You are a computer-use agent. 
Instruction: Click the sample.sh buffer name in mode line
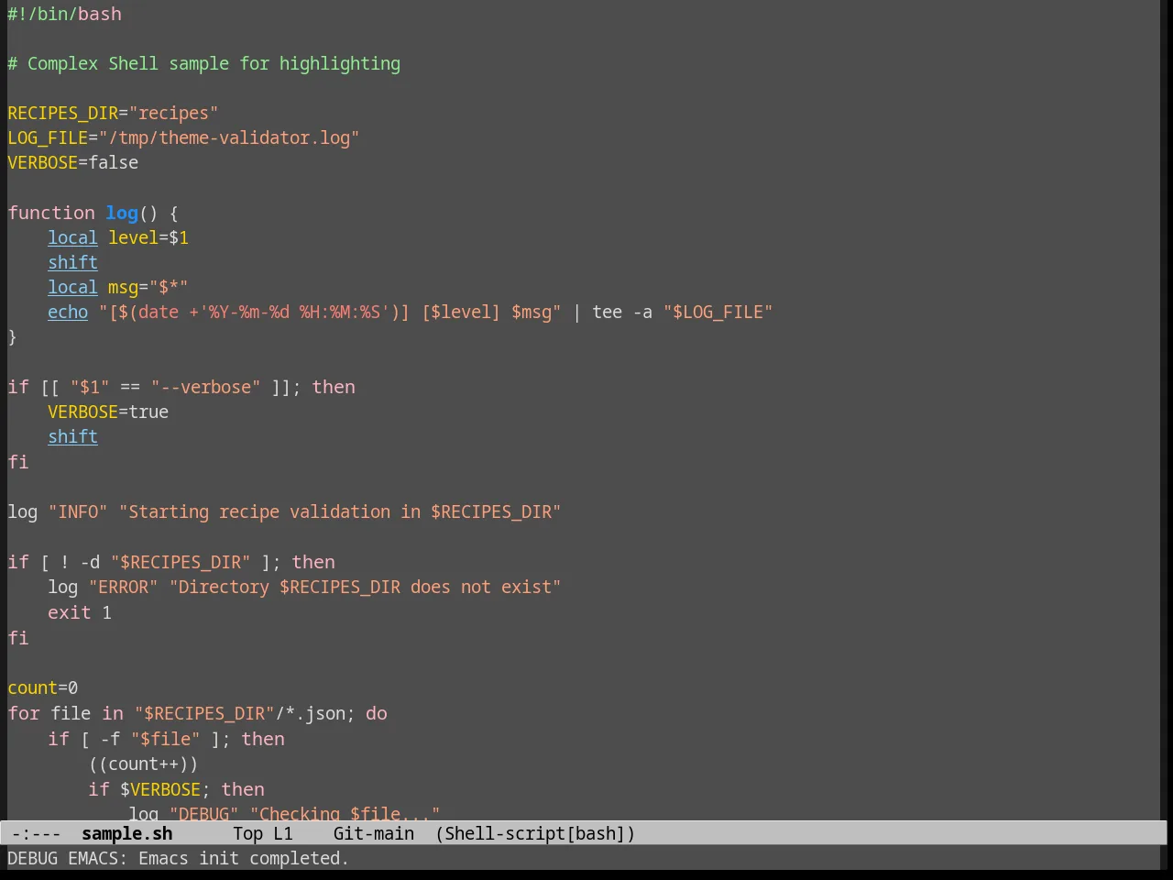(x=126, y=833)
